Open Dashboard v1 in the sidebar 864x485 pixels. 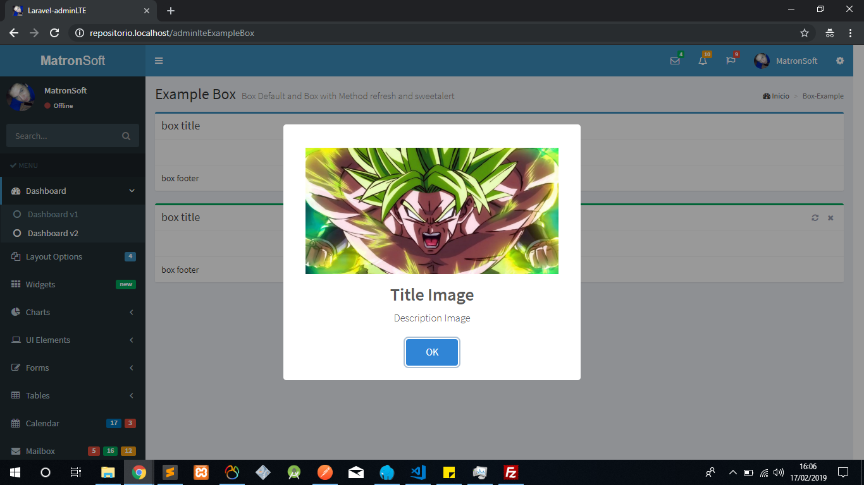[53, 214]
